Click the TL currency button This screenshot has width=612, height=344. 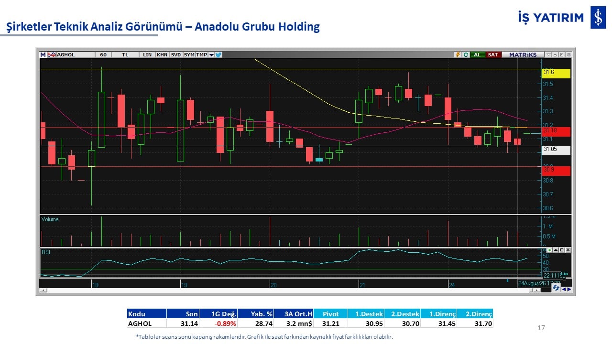tap(125, 54)
